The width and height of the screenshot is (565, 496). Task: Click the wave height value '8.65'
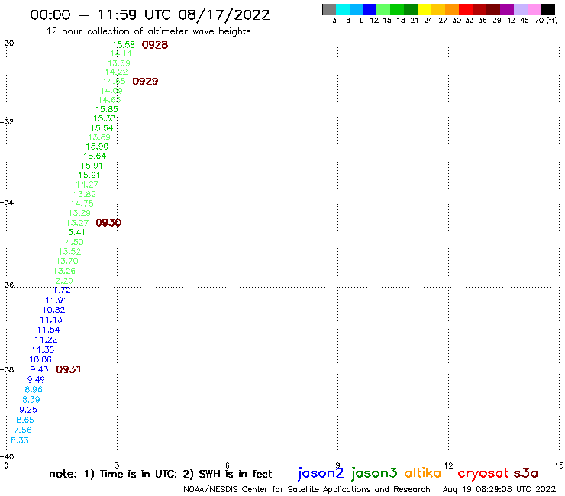25,420
